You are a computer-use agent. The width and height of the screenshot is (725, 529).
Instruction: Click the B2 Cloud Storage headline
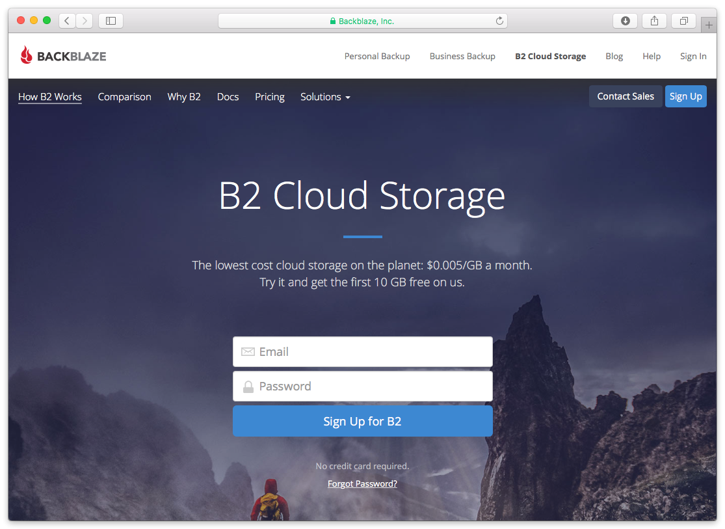click(x=362, y=197)
